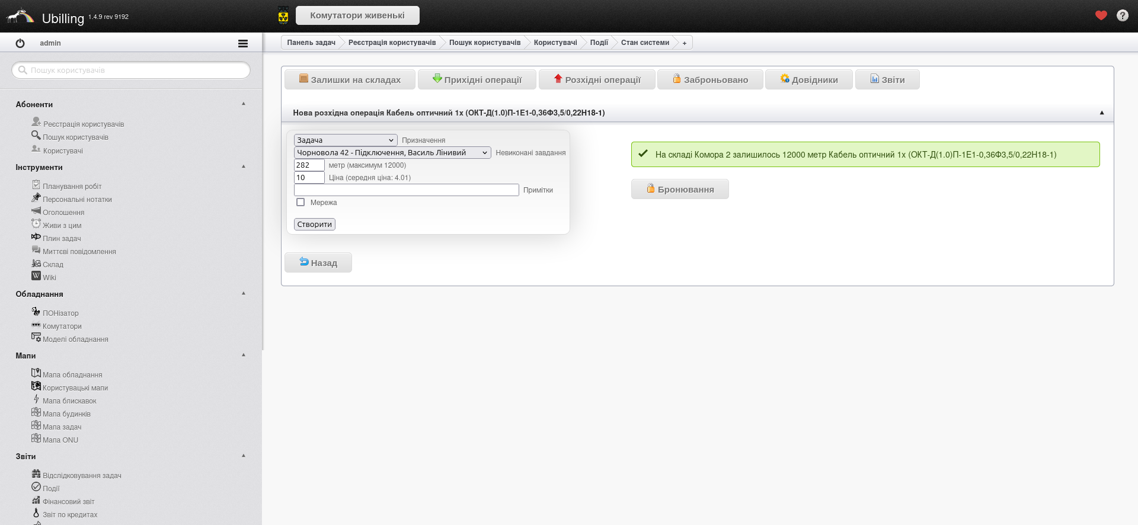Click the Комутатори switch icon in sidebar
The height and width of the screenshot is (525, 1138).
pos(36,325)
